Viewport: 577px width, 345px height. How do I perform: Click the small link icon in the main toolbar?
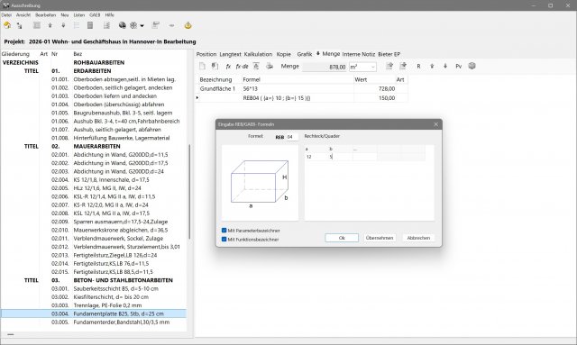tap(172, 25)
